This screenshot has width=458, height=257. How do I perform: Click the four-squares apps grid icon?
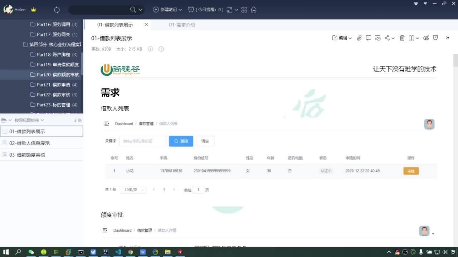click(x=244, y=10)
